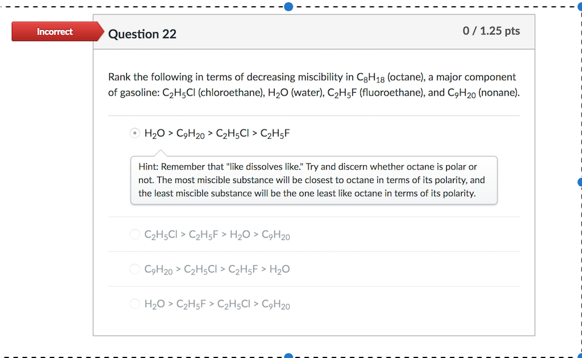This screenshot has height=358, width=582.
Task: Click the quiz question paragraph mentioning gasoline
Action: [x=311, y=84]
